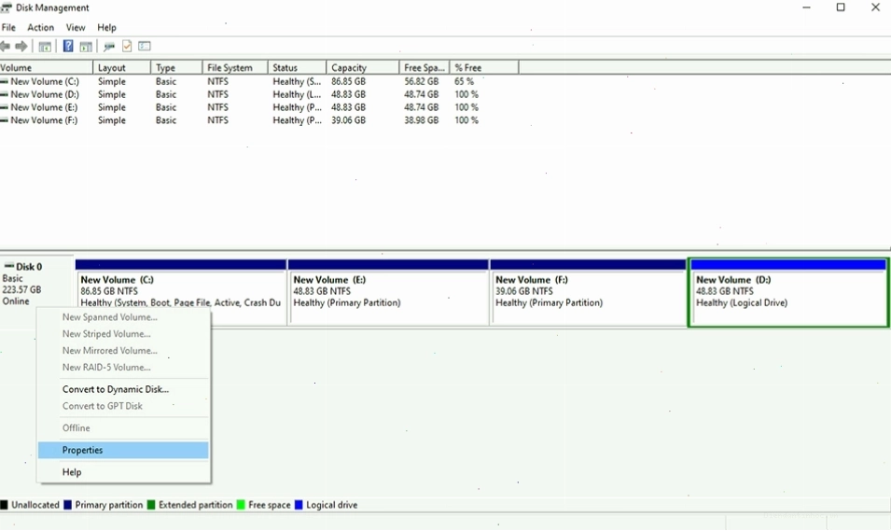Sort by the Free Spa... column header
This screenshot has width=891, height=531.
coord(425,67)
